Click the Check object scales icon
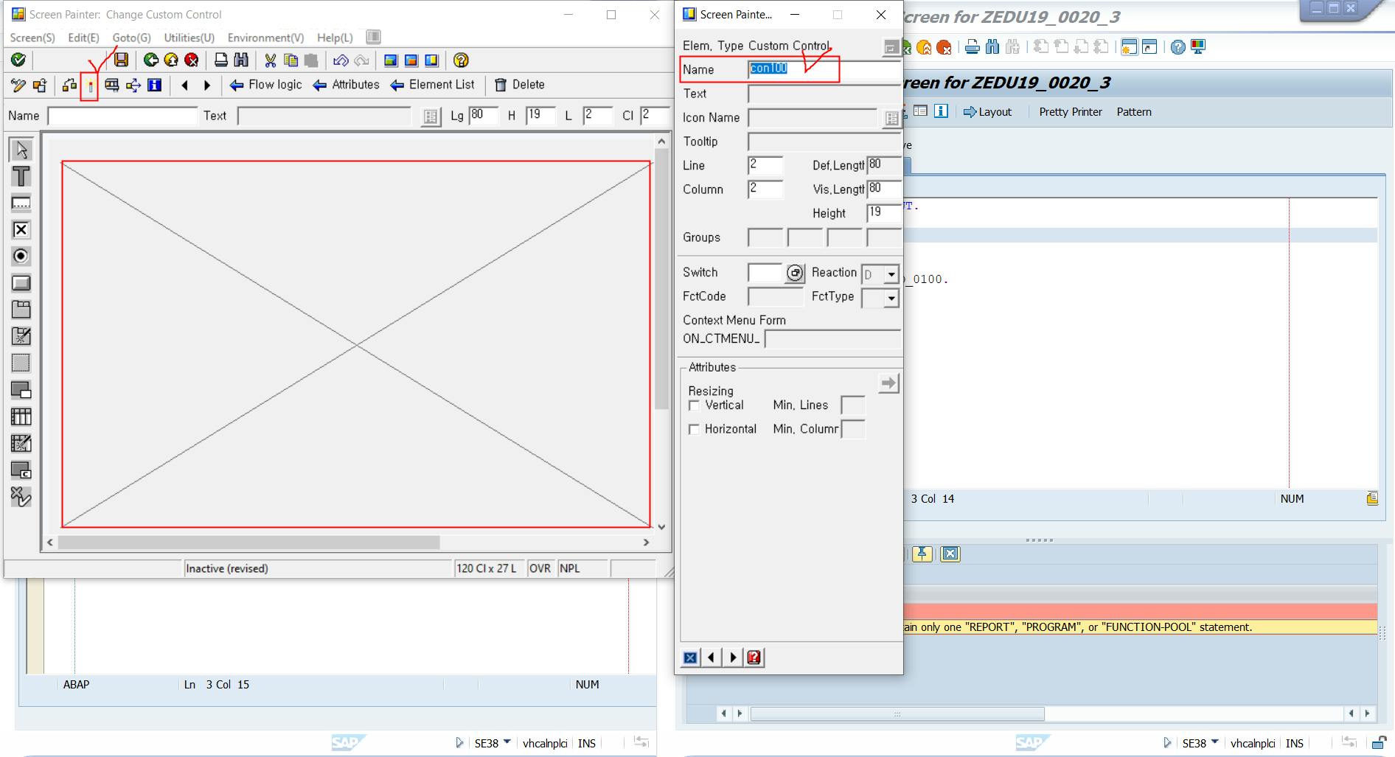The image size is (1395, 757). pos(69,85)
